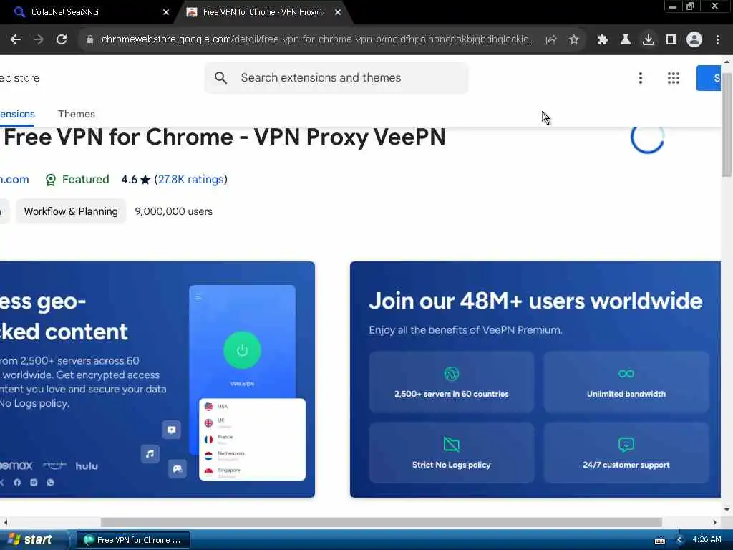Screen dimensions: 733x550
Task: Open the Workflow & Planning category
Action: coord(71,211)
